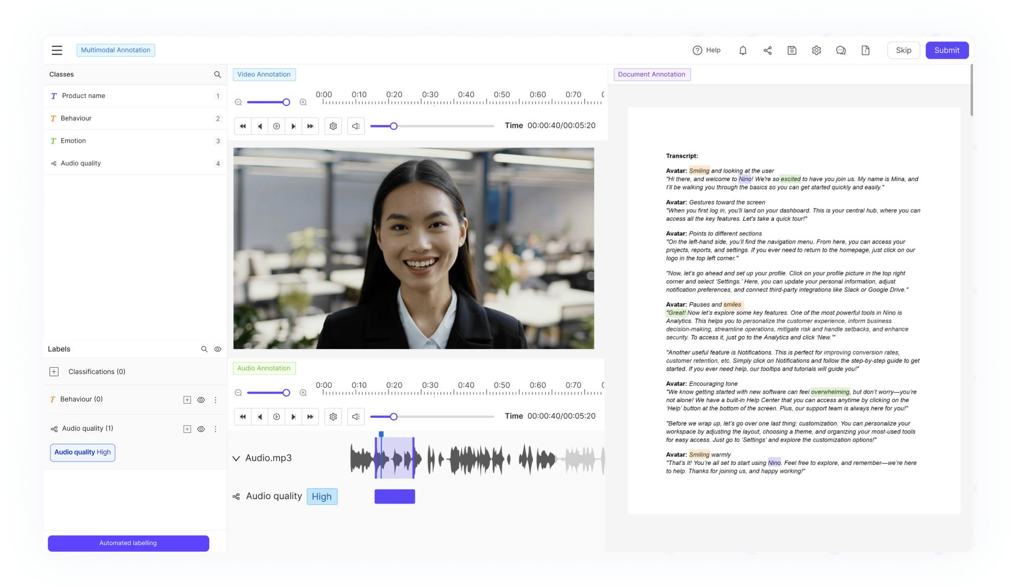Adjust the video timeline zoom slider
Image resolution: width=1016 pixels, height=586 pixels.
click(x=286, y=102)
